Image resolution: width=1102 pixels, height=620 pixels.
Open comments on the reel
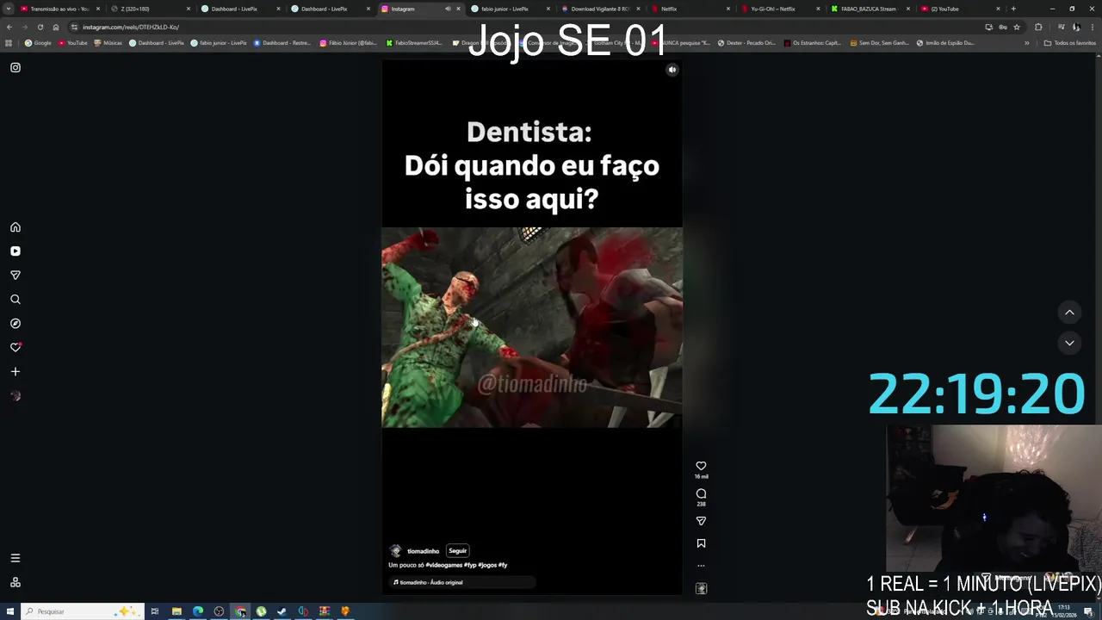(x=701, y=493)
